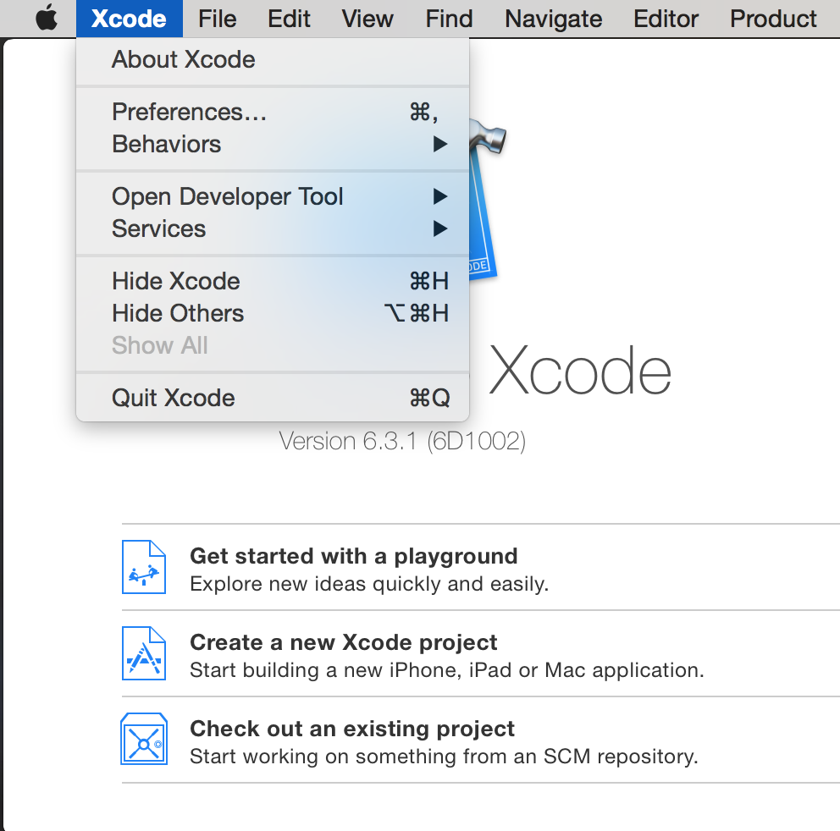Expand the Open Developer Tool submenu

point(227,196)
